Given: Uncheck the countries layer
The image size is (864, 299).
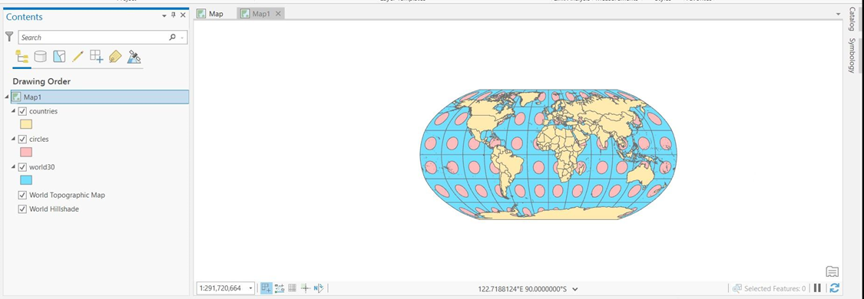Looking at the screenshot, I should coord(22,111).
